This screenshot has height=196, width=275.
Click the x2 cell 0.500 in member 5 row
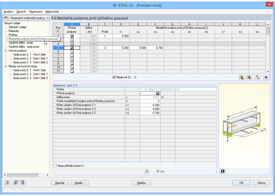coord(138,48)
